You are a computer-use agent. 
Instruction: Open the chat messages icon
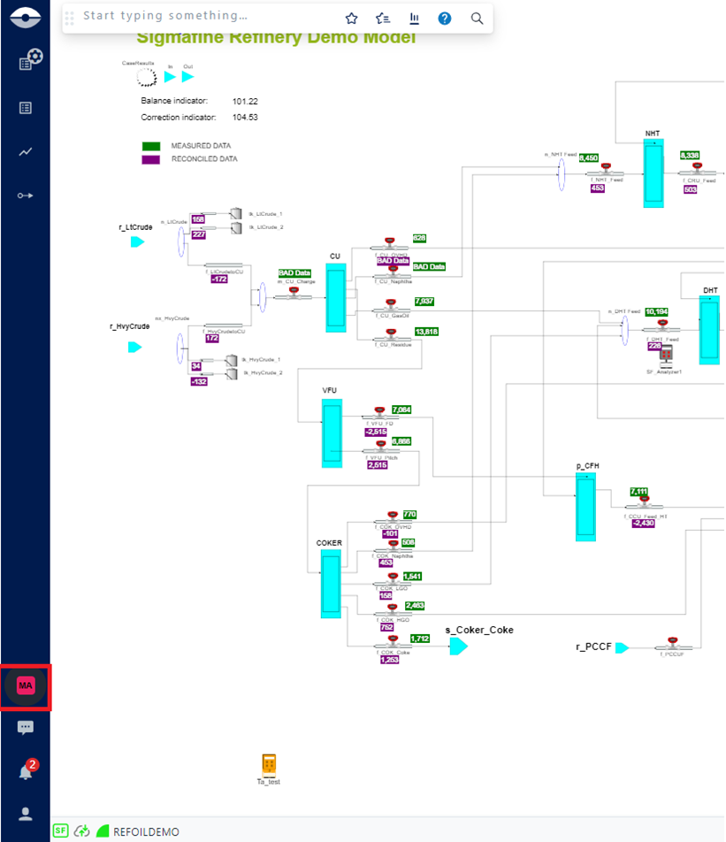[x=26, y=728]
